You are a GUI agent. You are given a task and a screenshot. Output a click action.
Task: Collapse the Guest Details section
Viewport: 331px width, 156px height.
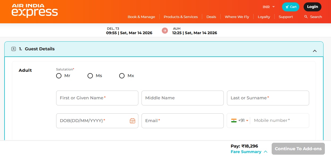click(x=315, y=51)
